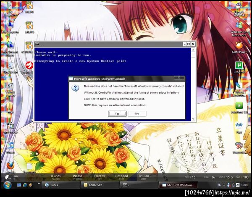Screen dimensions: 252x197
Task: Launch iTunes Player from the dock bar
Action: click(55, 177)
